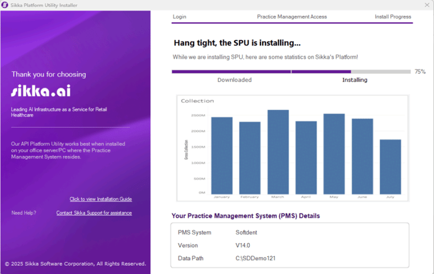Select the January bar in Collection chart
434x274 pixels.
pyautogui.click(x=221, y=155)
